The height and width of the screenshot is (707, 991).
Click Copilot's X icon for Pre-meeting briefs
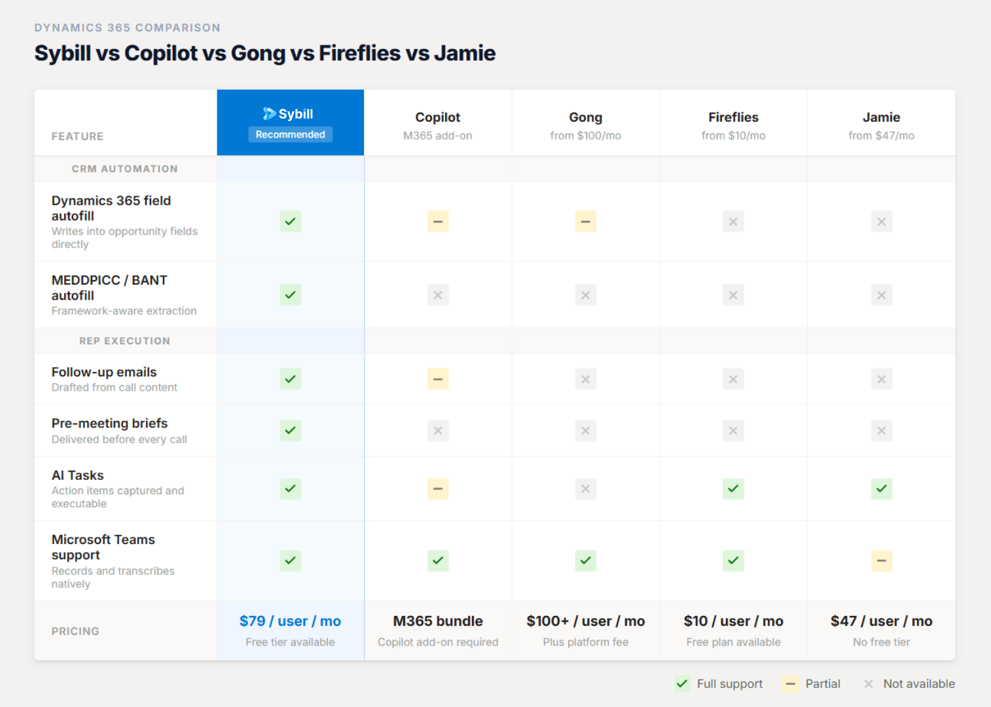click(x=438, y=431)
